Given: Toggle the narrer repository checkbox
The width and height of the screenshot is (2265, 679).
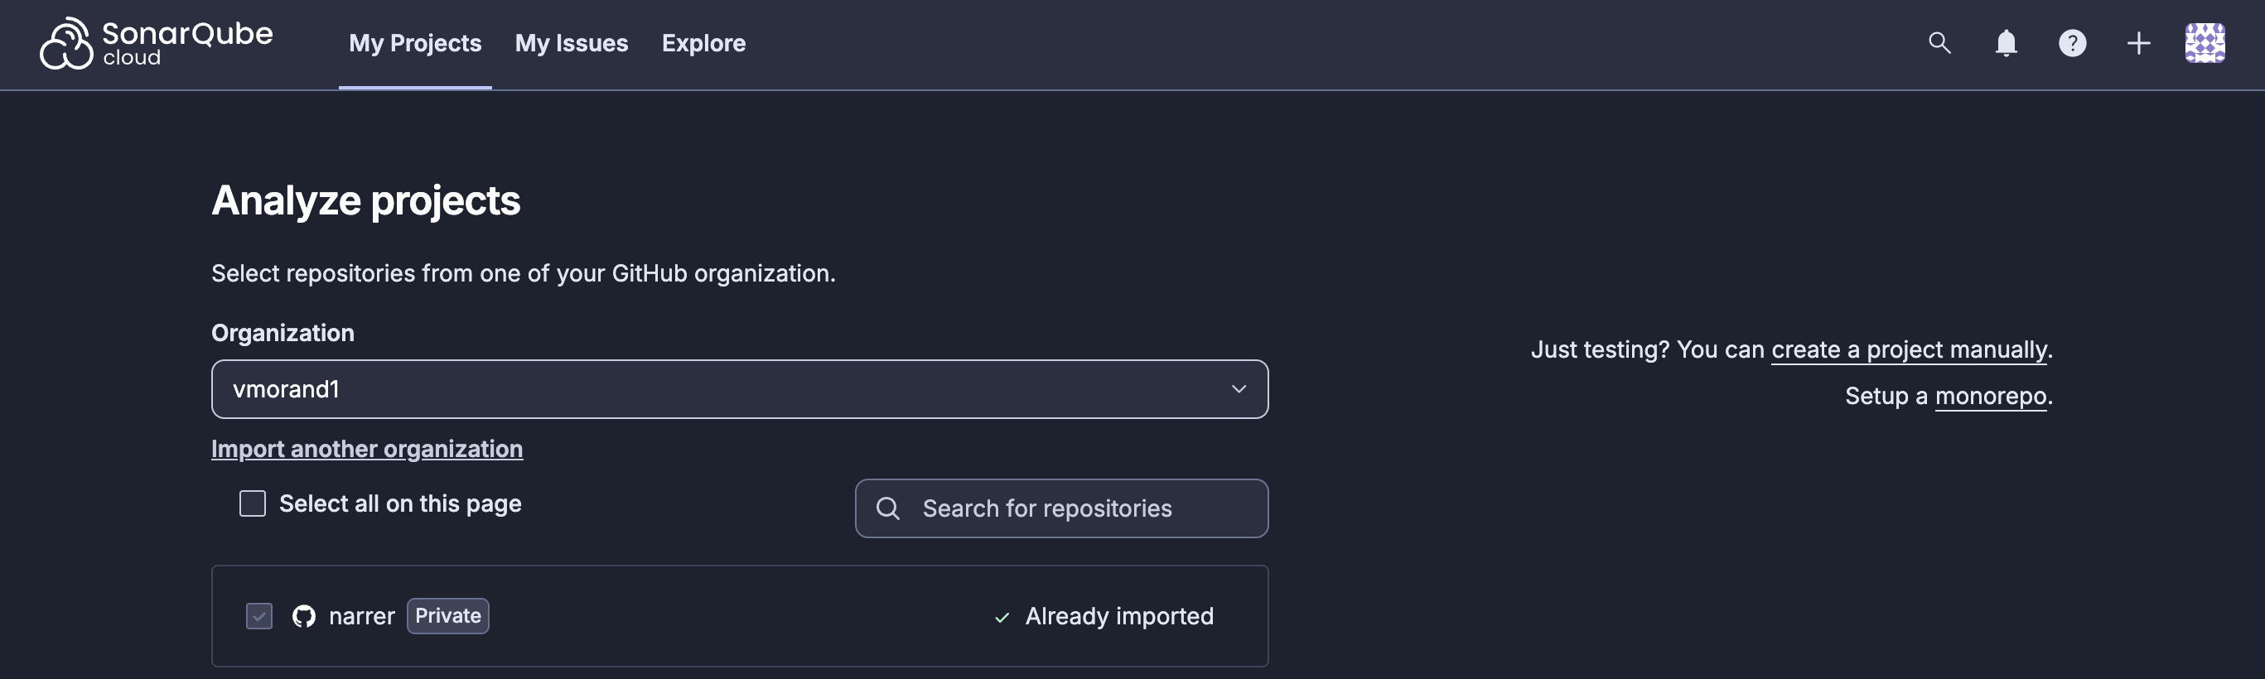Looking at the screenshot, I should click(x=259, y=617).
